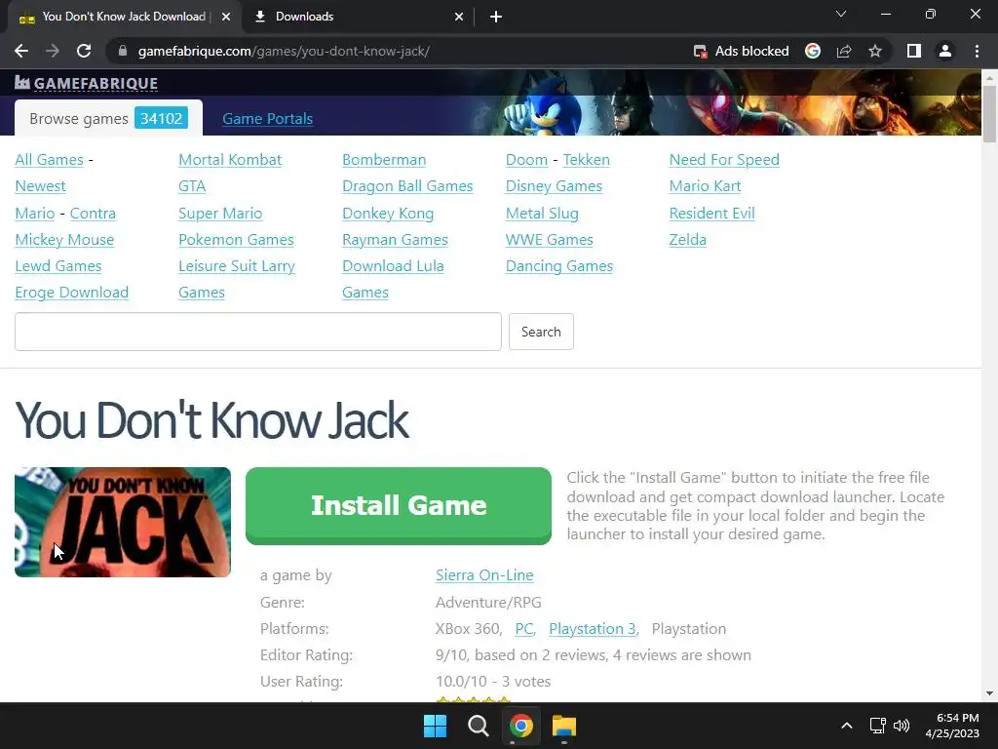Click the browser forward arrow
Viewport: 998px width, 749px height.
pos(53,51)
